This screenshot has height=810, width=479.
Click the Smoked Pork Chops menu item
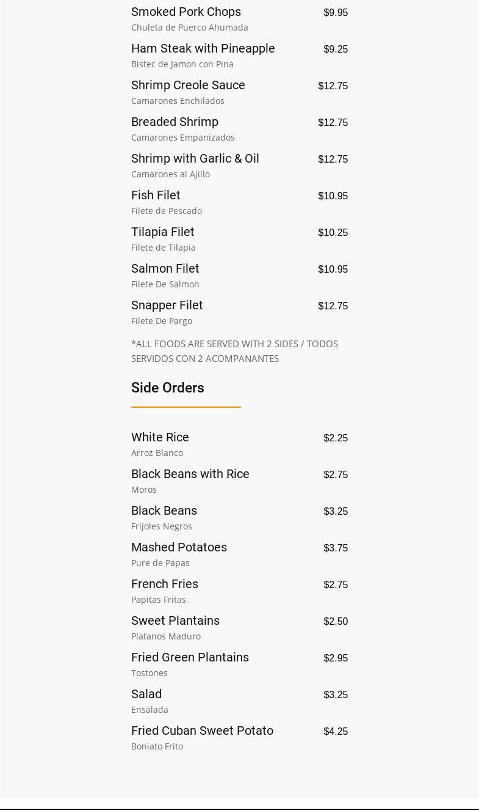pyautogui.click(x=186, y=12)
